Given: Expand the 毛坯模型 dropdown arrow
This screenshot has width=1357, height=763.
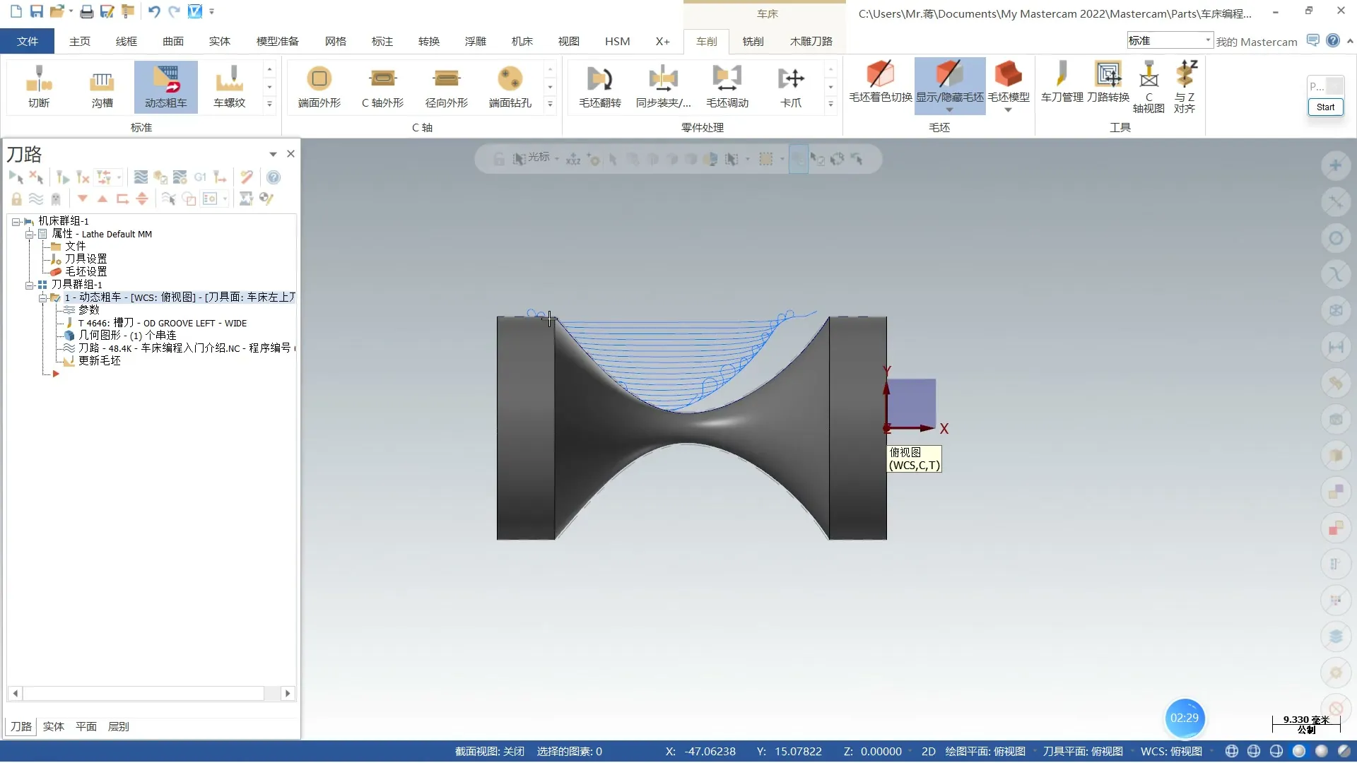Looking at the screenshot, I should 1008,110.
